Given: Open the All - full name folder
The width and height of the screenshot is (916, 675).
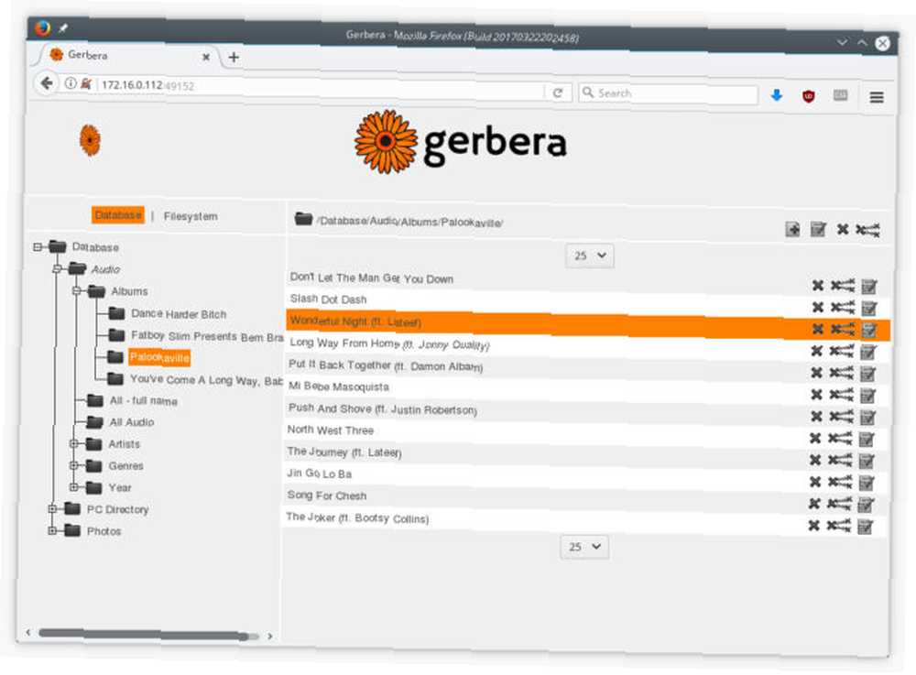Looking at the screenshot, I should tap(144, 400).
